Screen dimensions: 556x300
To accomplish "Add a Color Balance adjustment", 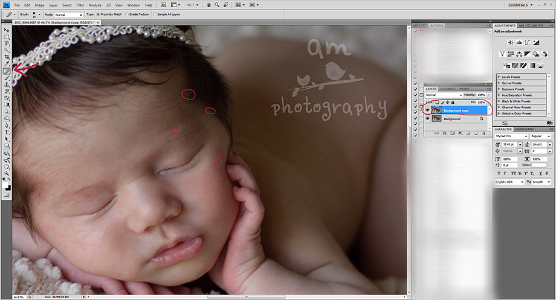I will click(519, 54).
